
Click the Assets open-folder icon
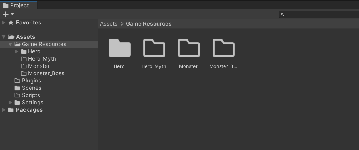(x=11, y=36)
